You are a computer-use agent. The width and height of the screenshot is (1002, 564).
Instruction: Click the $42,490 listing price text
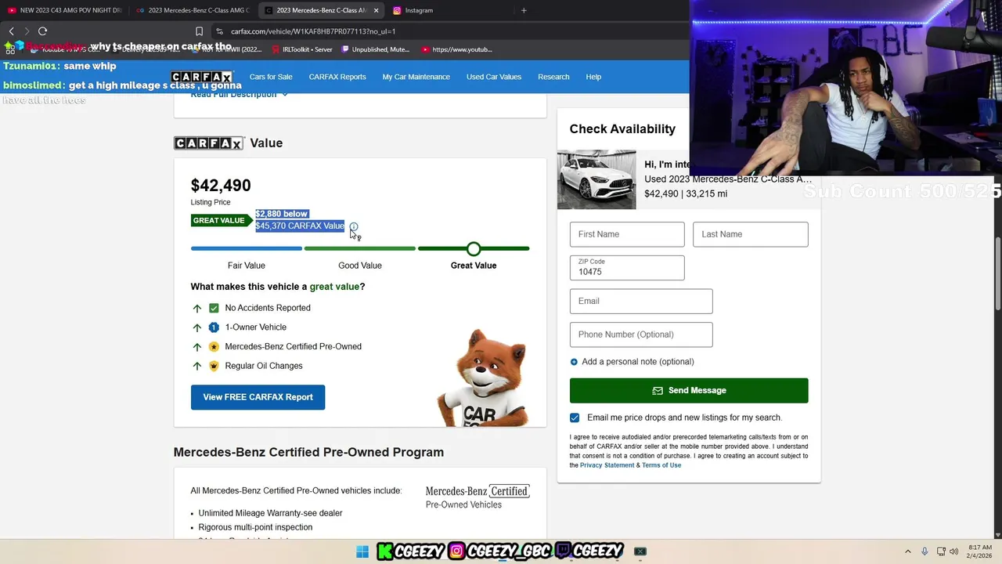[x=221, y=186]
